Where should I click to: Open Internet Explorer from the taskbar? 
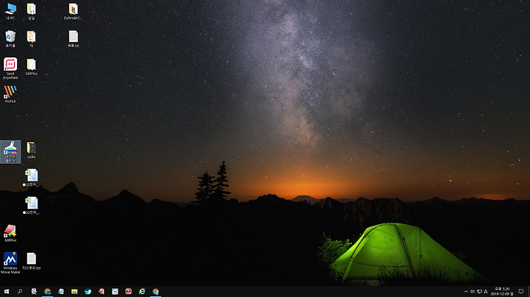pyautogui.click(x=142, y=291)
